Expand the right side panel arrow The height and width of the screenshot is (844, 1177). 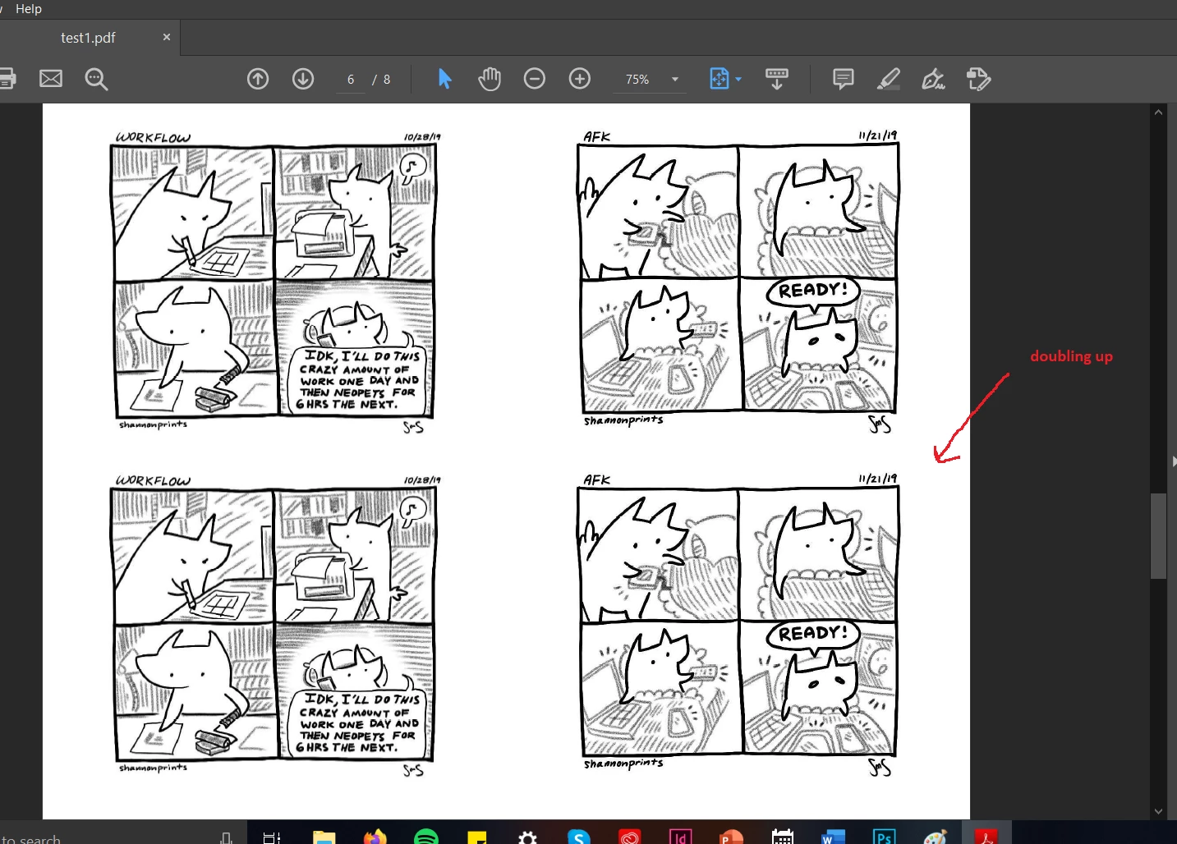(x=1174, y=461)
